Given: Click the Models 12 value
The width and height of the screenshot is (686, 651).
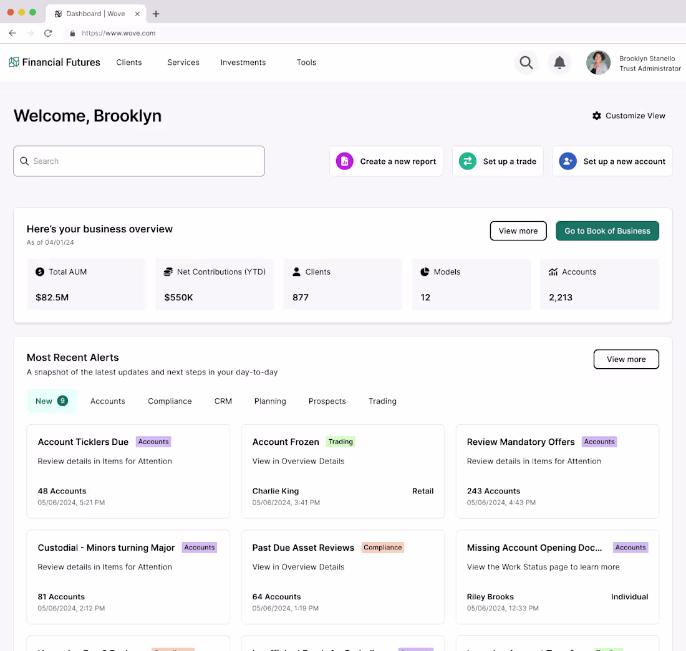Looking at the screenshot, I should (425, 298).
